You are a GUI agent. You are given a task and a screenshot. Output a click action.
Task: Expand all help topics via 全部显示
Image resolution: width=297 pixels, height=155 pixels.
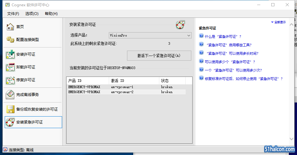[x=278, y=22]
